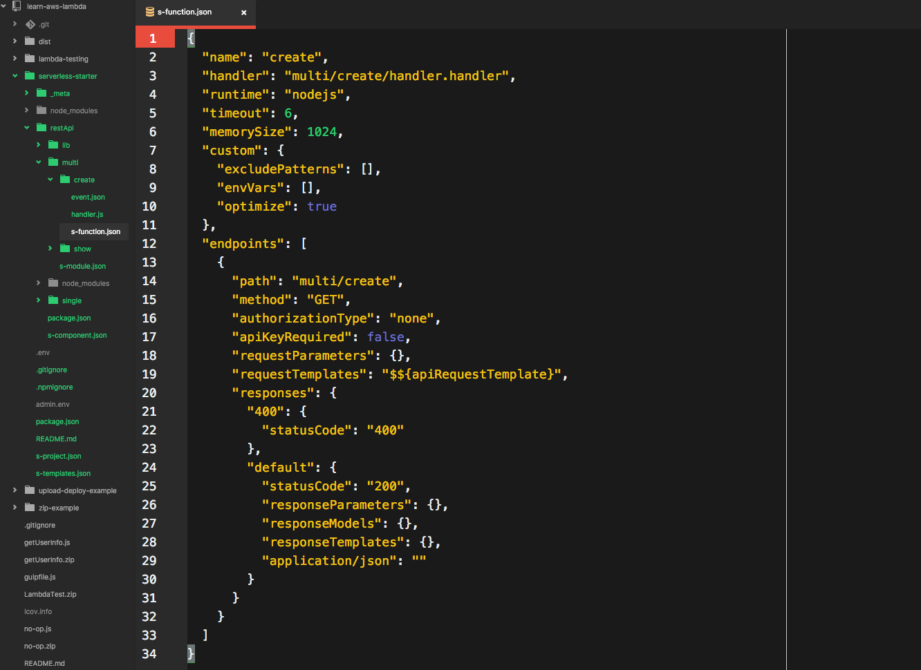
Task: Click the git diamond icon beside .git
Action: click(x=30, y=24)
